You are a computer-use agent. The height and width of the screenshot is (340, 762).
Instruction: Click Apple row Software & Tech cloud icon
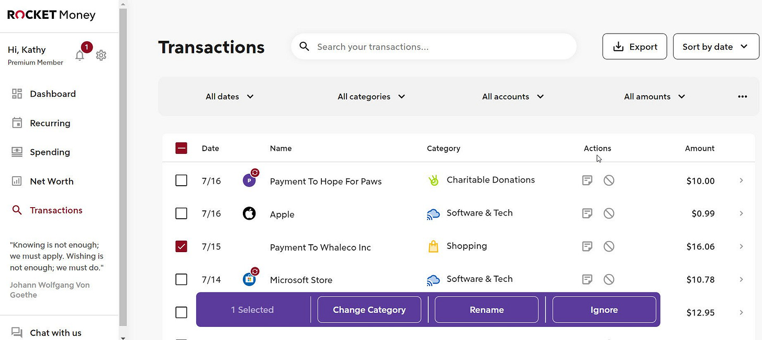[x=433, y=213]
